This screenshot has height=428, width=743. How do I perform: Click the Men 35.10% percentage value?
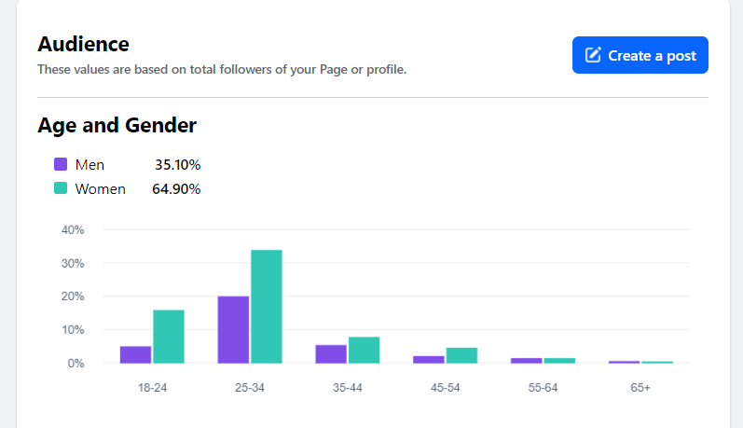(x=177, y=165)
